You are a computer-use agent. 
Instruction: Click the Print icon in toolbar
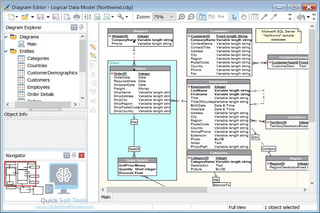(x=76, y=17)
